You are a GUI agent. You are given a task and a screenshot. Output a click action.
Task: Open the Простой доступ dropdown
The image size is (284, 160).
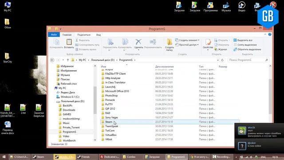[x=187, y=45]
